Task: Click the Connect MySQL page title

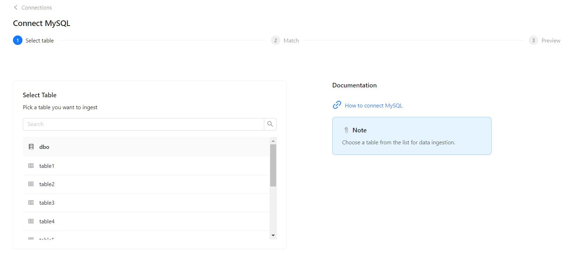Action: [x=42, y=24]
